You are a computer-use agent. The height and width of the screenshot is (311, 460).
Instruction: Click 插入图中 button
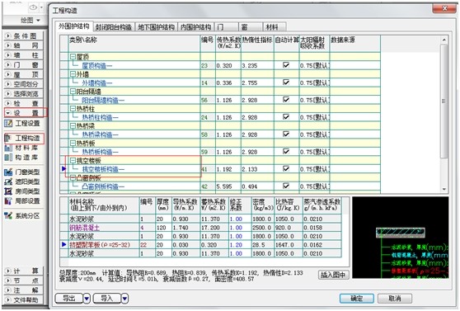(334, 275)
